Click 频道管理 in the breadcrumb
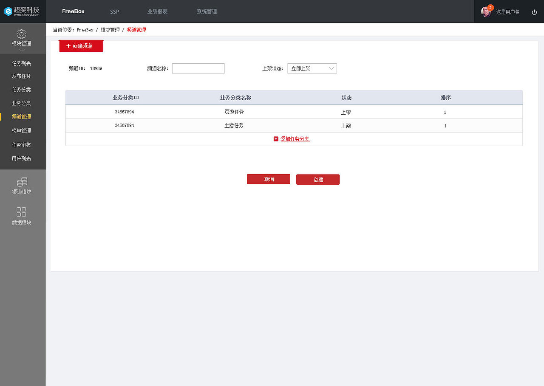 [x=136, y=30]
